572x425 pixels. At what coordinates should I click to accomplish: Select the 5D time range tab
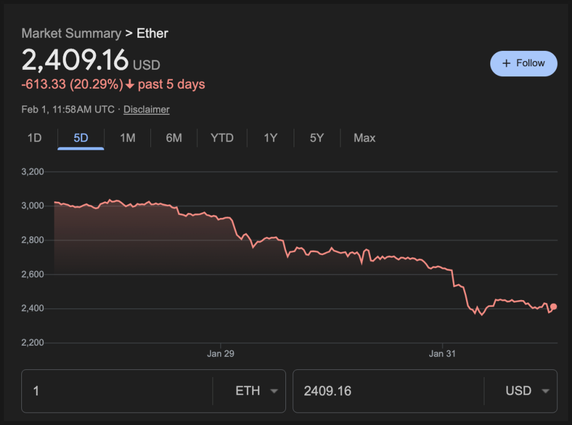(81, 138)
